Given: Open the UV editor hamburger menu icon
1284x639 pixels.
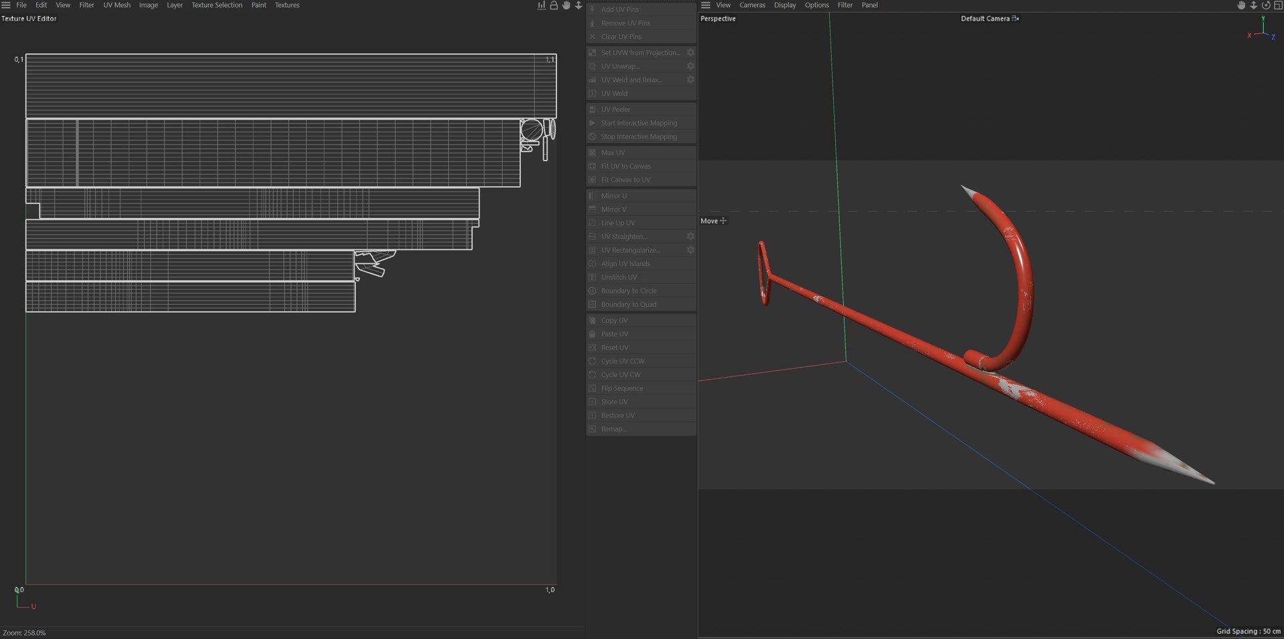Looking at the screenshot, I should [6, 5].
